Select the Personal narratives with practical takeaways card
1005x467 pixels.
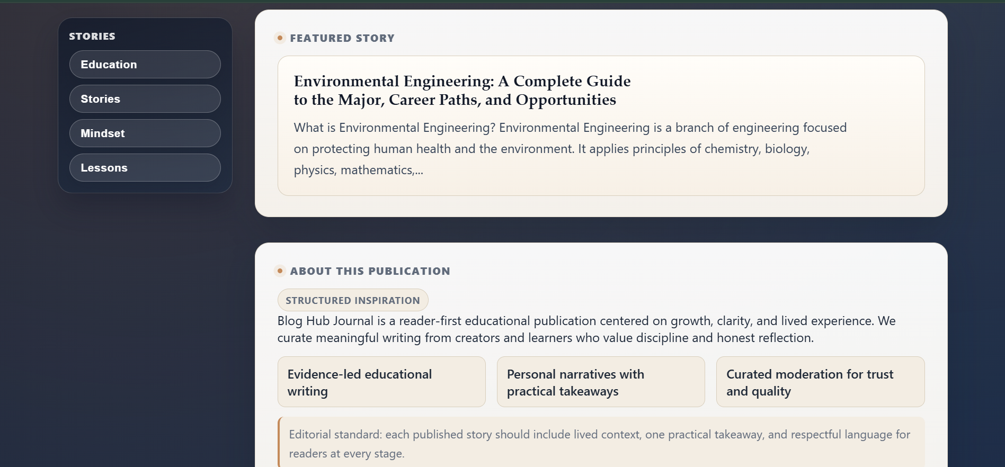601,382
